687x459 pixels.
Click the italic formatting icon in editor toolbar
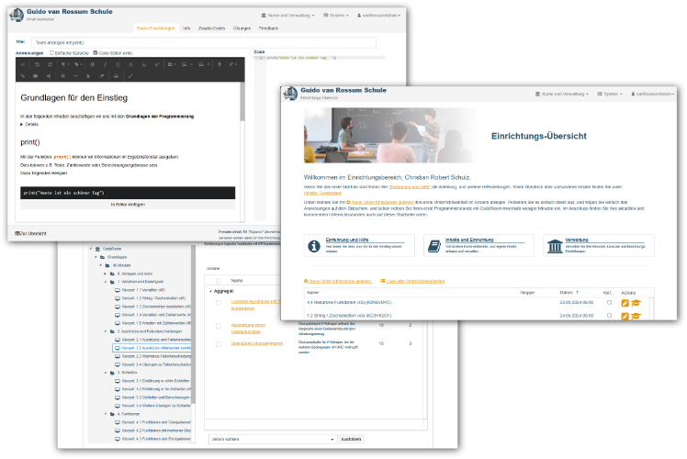tap(105, 65)
